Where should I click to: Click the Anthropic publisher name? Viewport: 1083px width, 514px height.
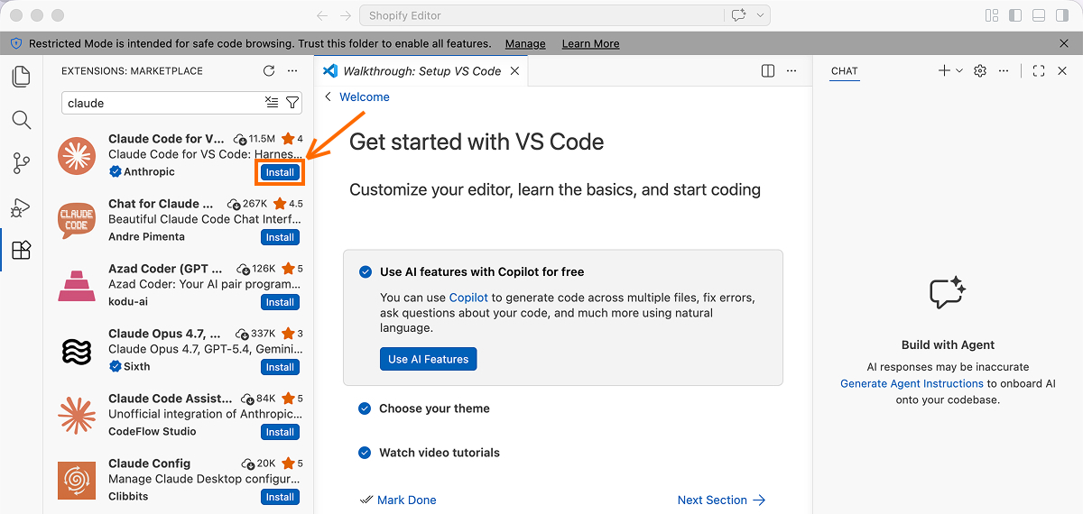coord(150,171)
